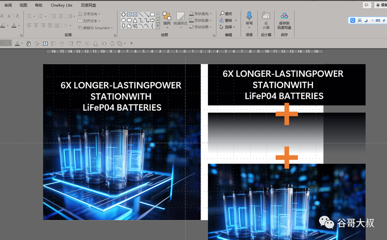Select the vertical text box shape
This screenshot has width=387, height=240.
click(135, 14)
